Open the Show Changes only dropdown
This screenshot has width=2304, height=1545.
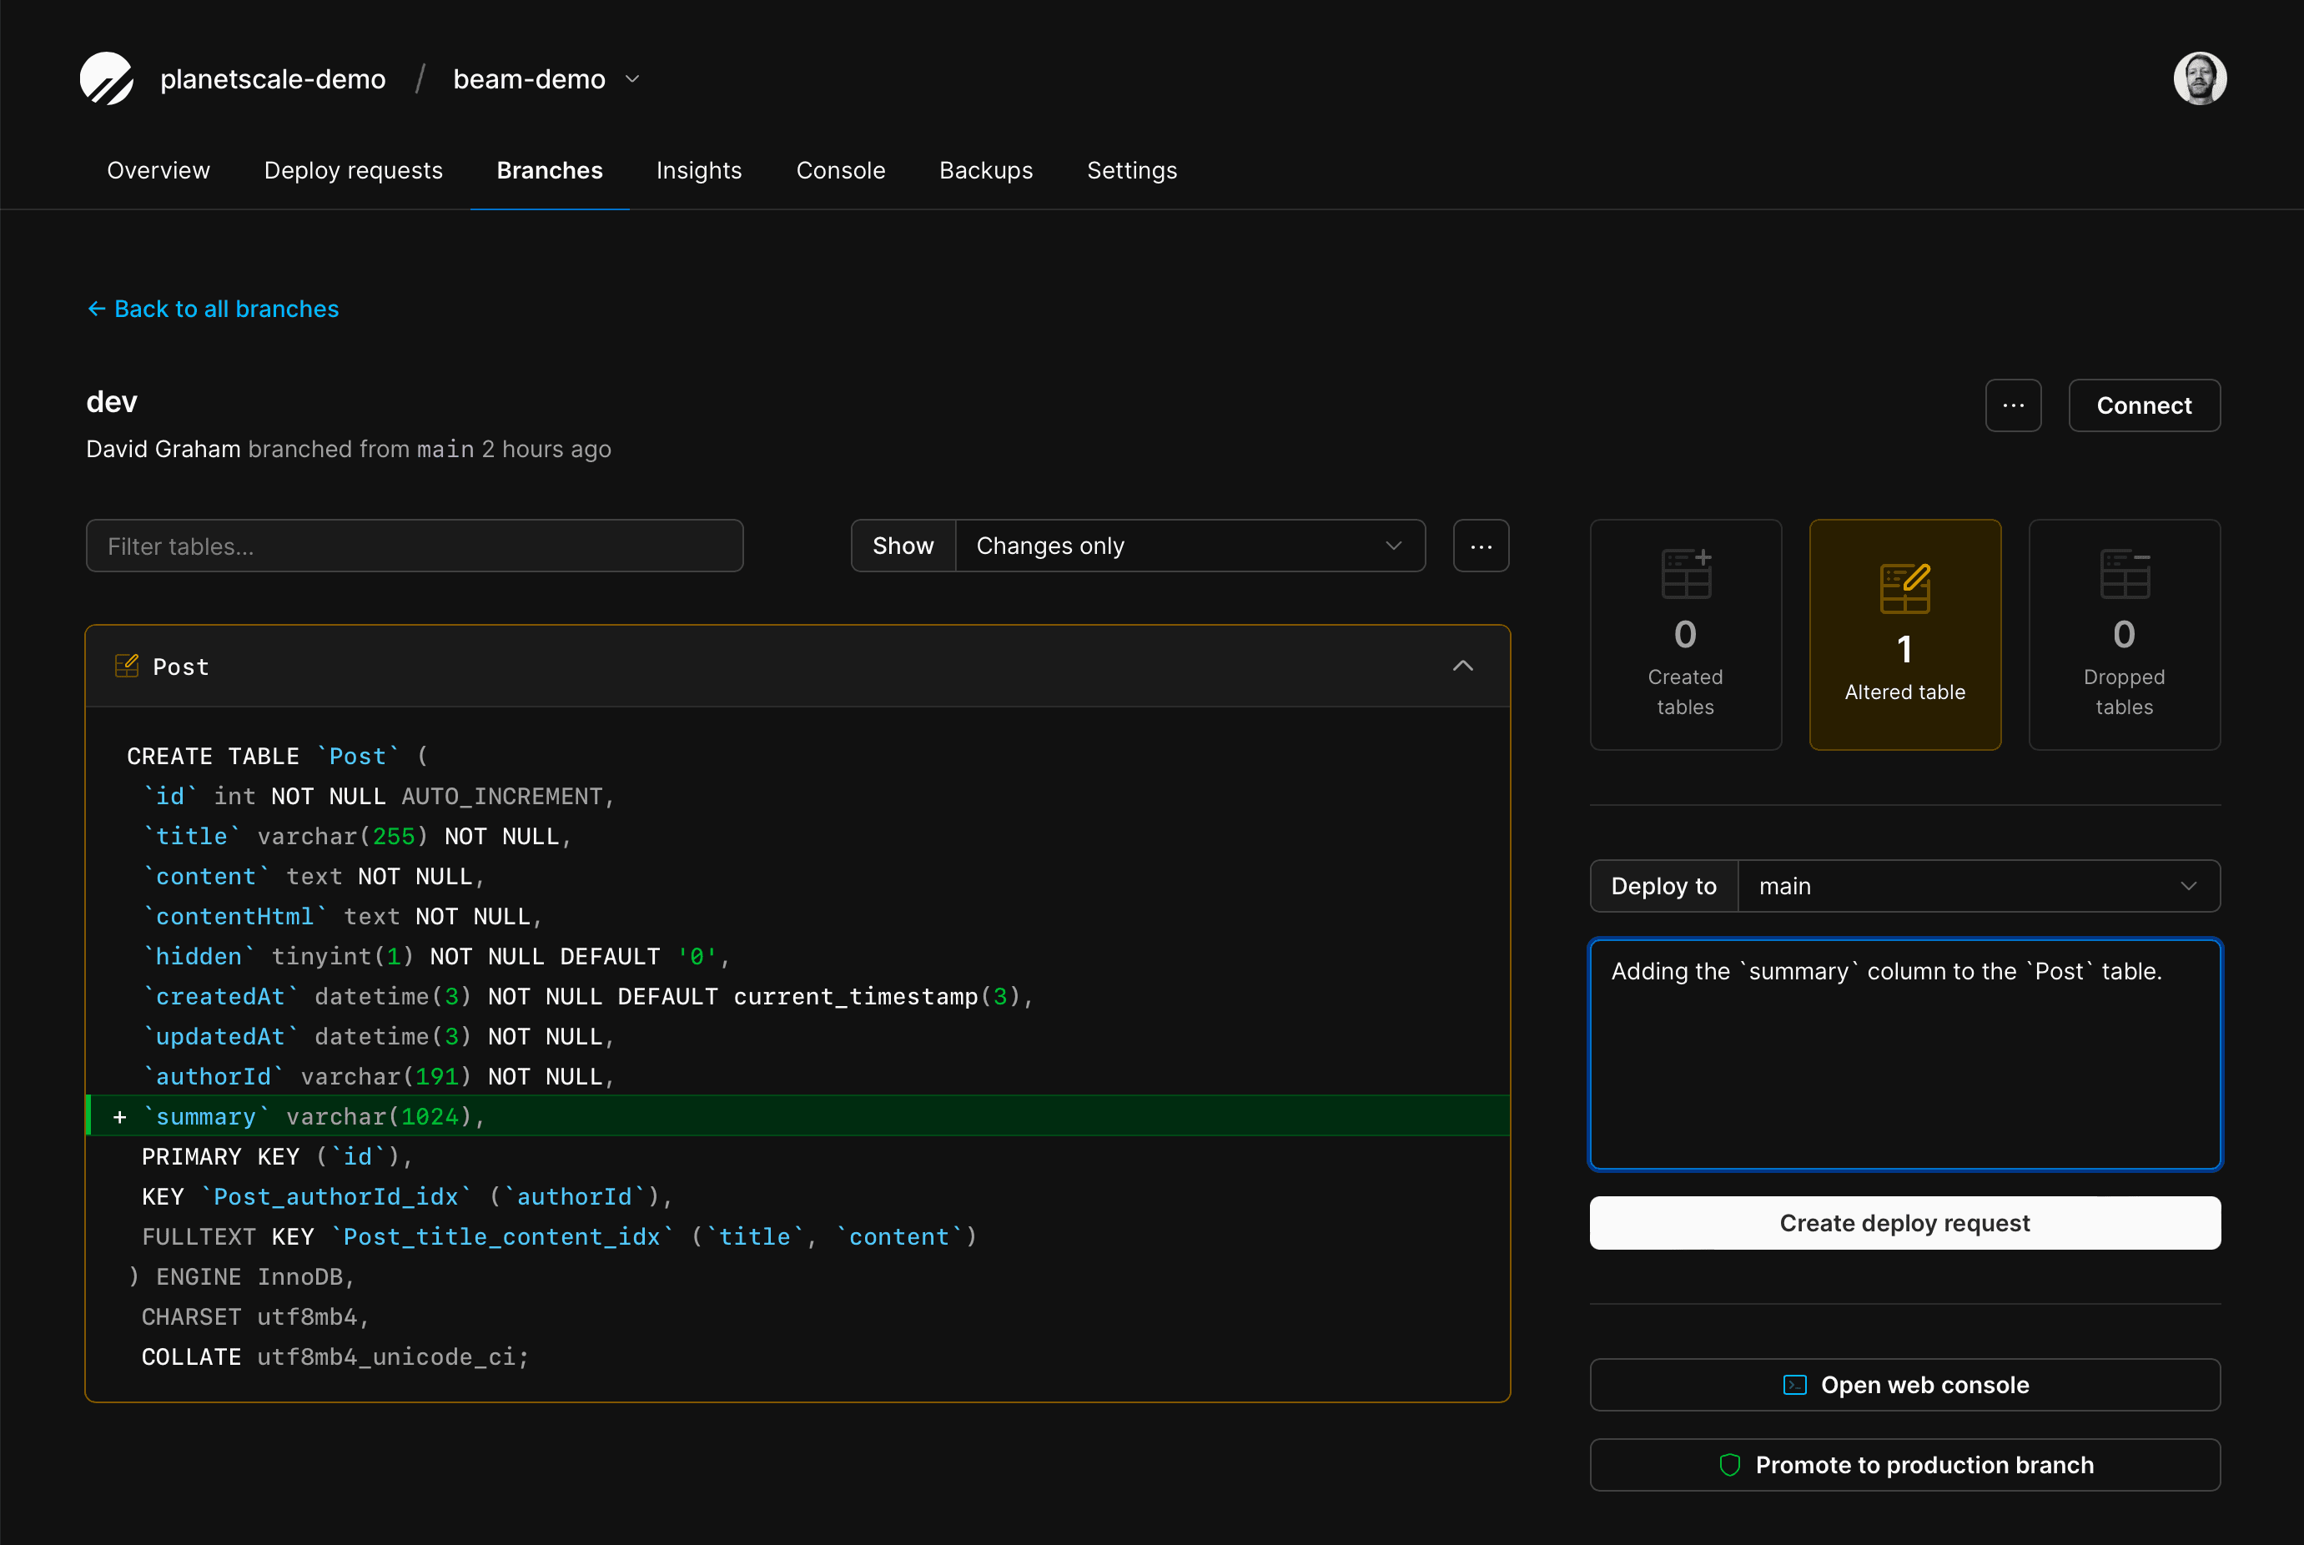pyautogui.click(x=1190, y=546)
